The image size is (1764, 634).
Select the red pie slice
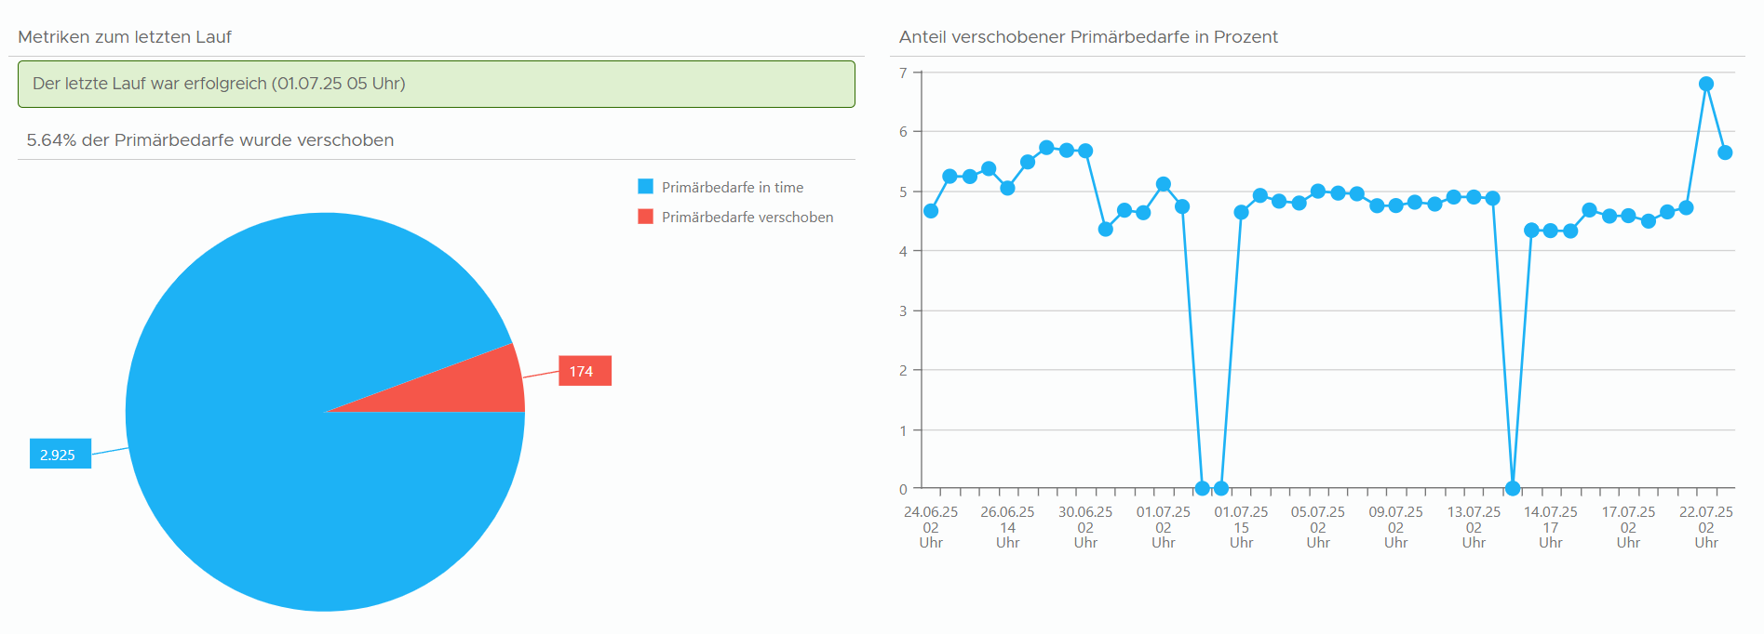(x=475, y=386)
